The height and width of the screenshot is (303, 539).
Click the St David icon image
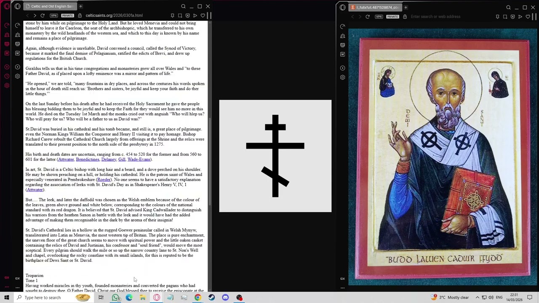point(444,158)
